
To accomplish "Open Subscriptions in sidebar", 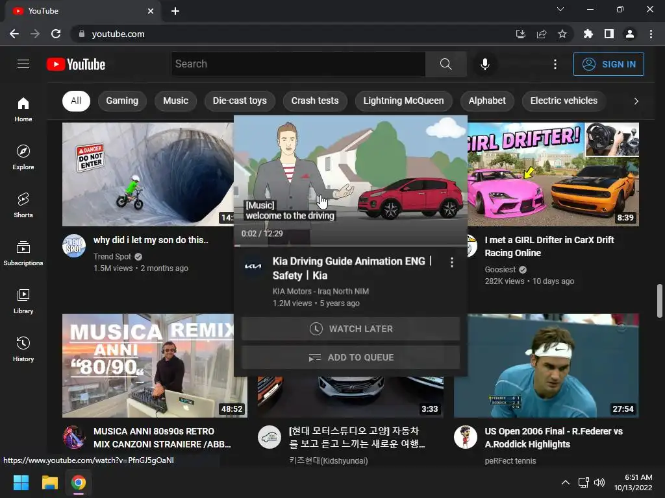I will click(23, 253).
